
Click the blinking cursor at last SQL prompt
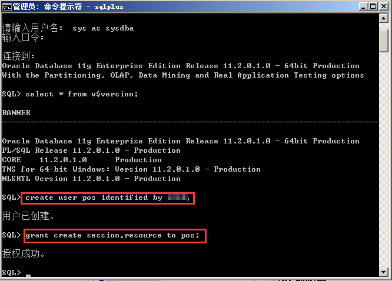28,274
